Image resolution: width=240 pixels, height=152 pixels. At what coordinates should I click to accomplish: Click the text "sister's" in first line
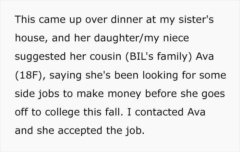coord(196,19)
